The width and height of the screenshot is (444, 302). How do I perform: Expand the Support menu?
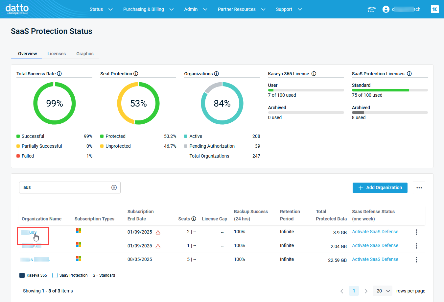point(289,9)
